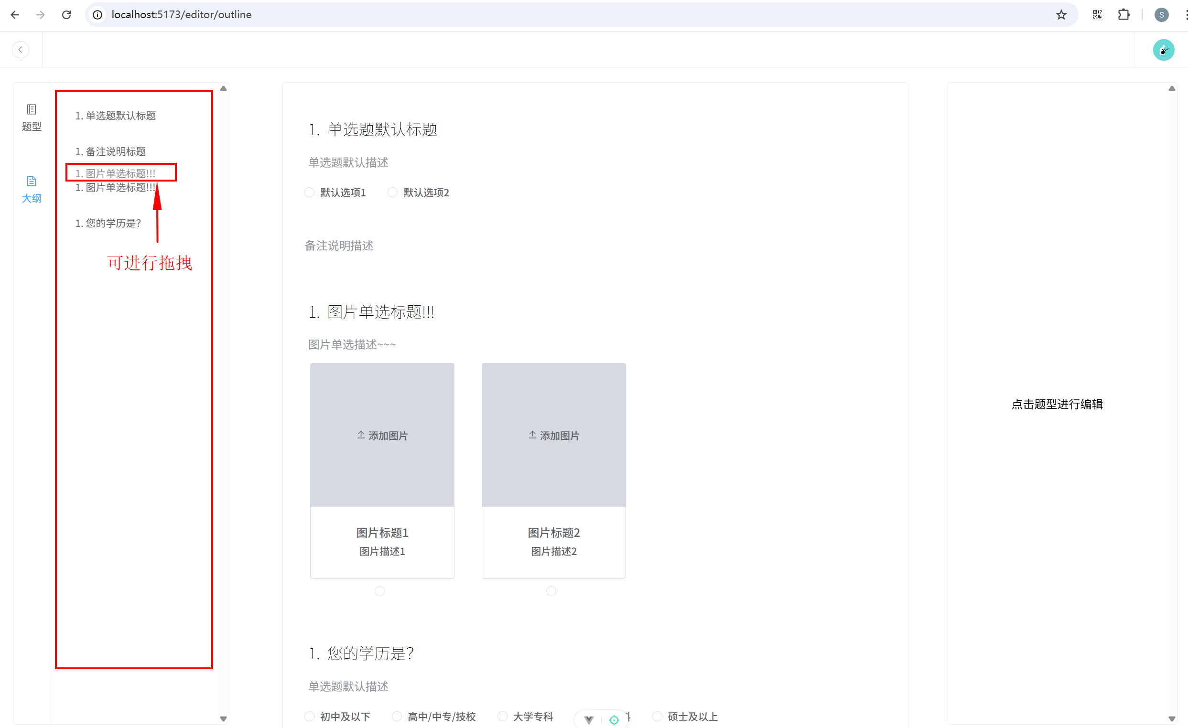1188x728 pixels.
Task: Select outline item 您的学历是?
Action: (108, 223)
